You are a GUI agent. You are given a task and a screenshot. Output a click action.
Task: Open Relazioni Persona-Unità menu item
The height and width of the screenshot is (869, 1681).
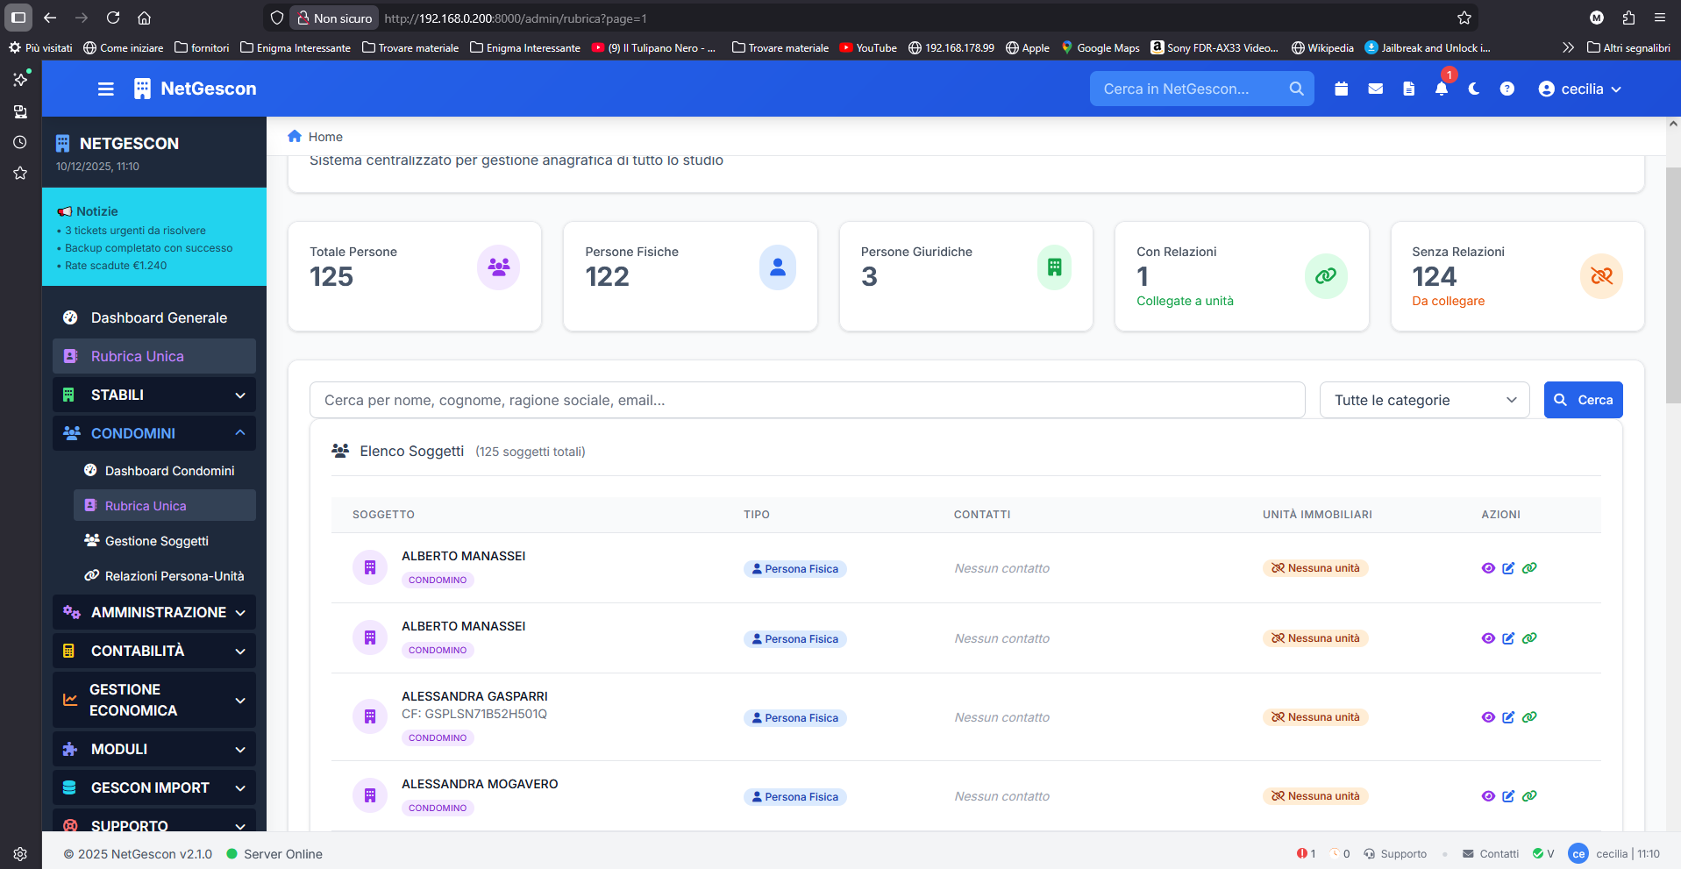tap(175, 576)
